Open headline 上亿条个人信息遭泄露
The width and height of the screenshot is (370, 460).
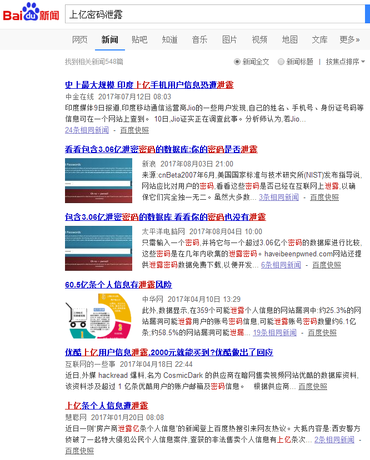click(107, 406)
